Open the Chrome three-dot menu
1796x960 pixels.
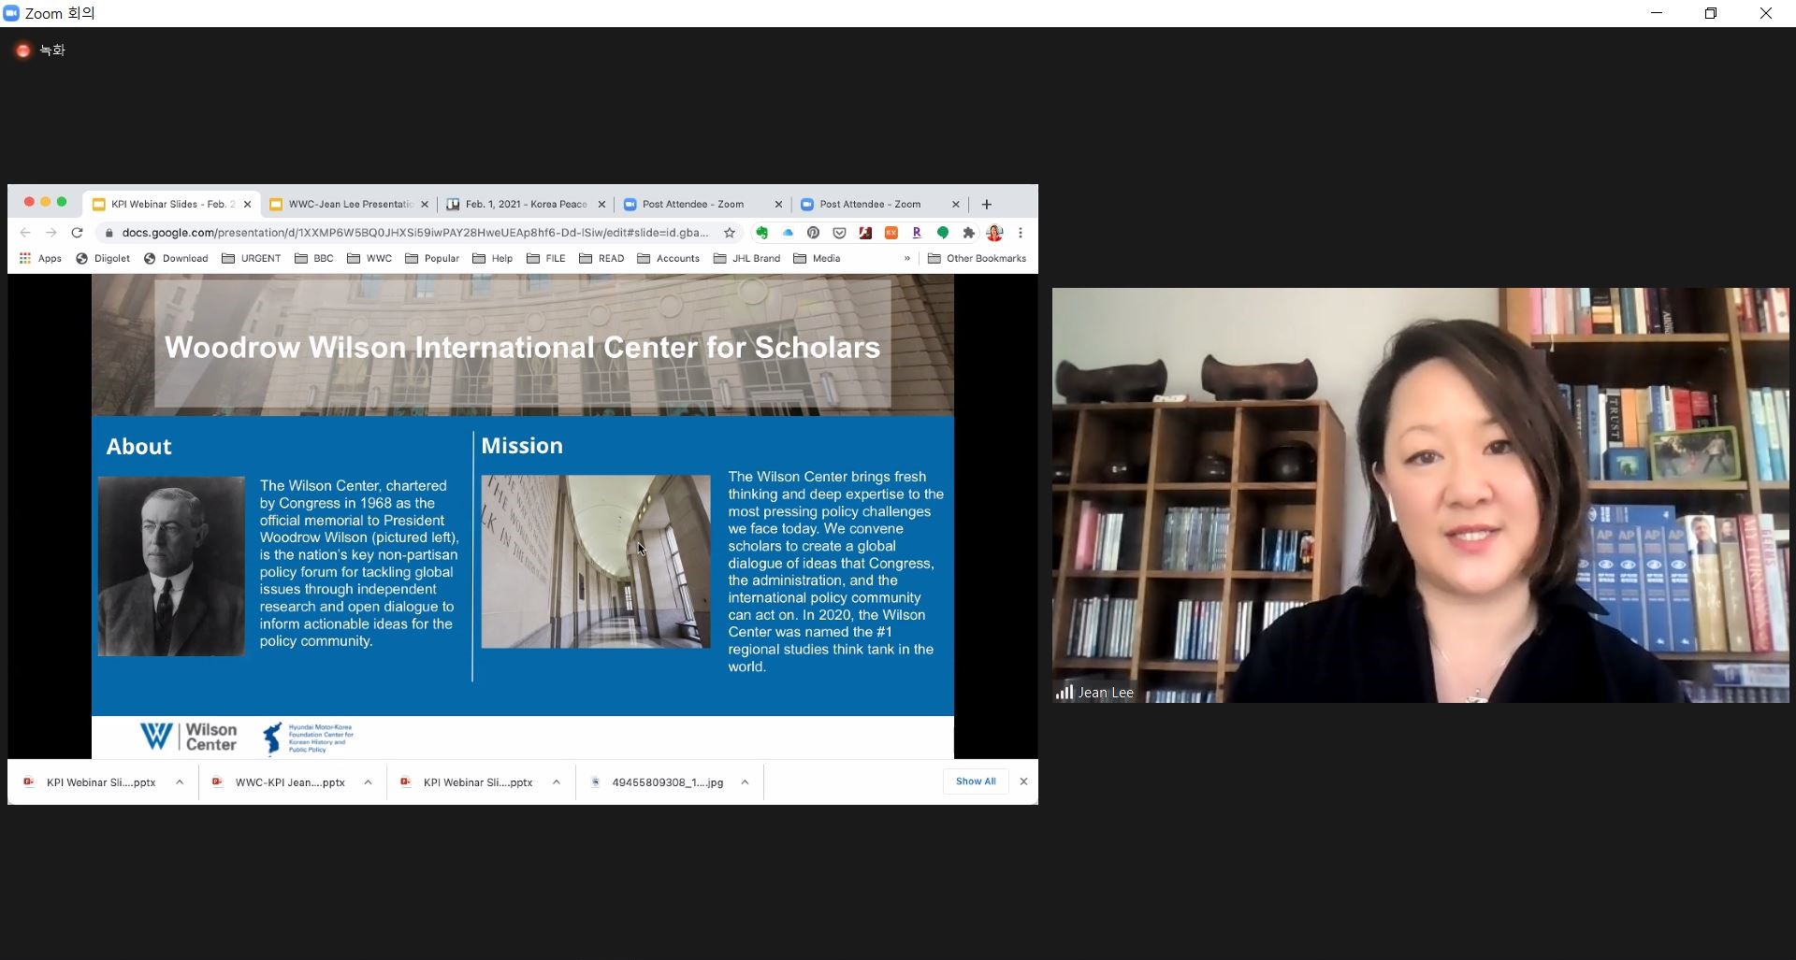(x=1021, y=233)
